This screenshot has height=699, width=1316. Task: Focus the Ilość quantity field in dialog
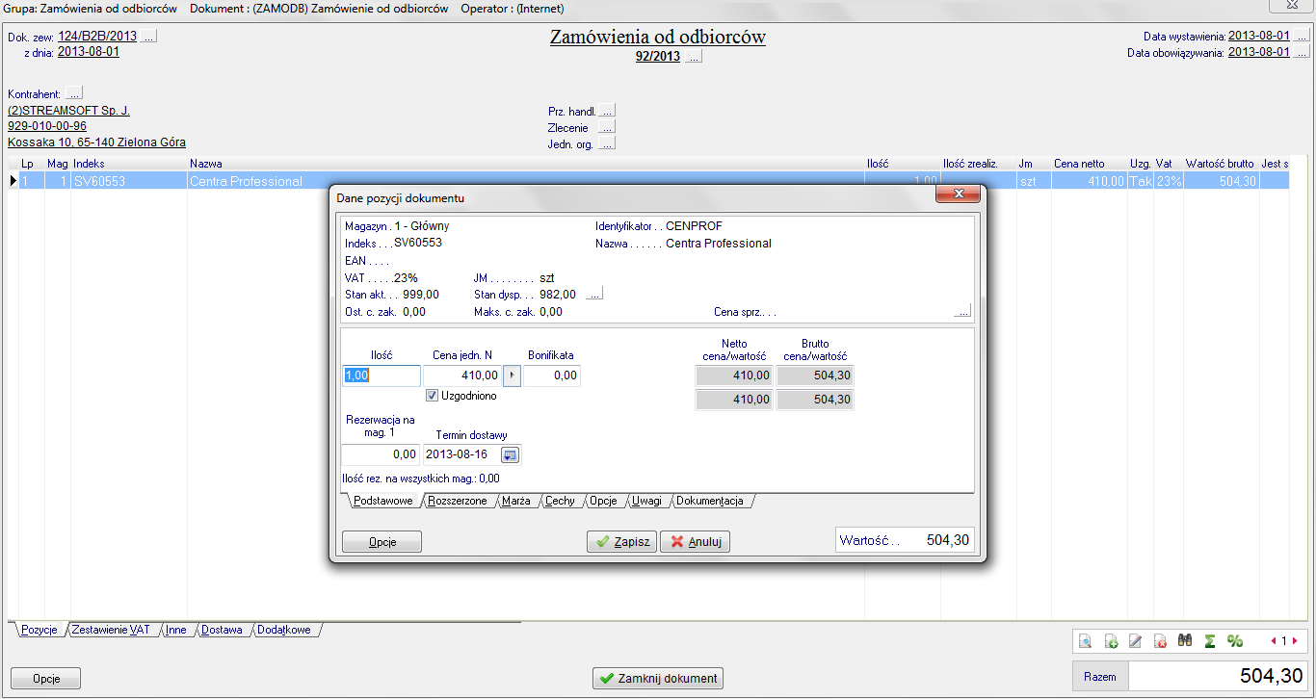click(382, 375)
